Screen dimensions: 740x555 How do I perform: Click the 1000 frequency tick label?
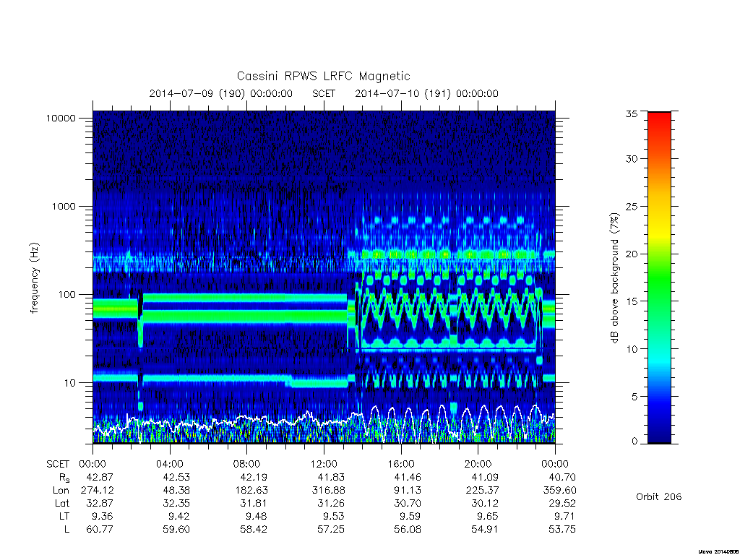tap(64, 207)
